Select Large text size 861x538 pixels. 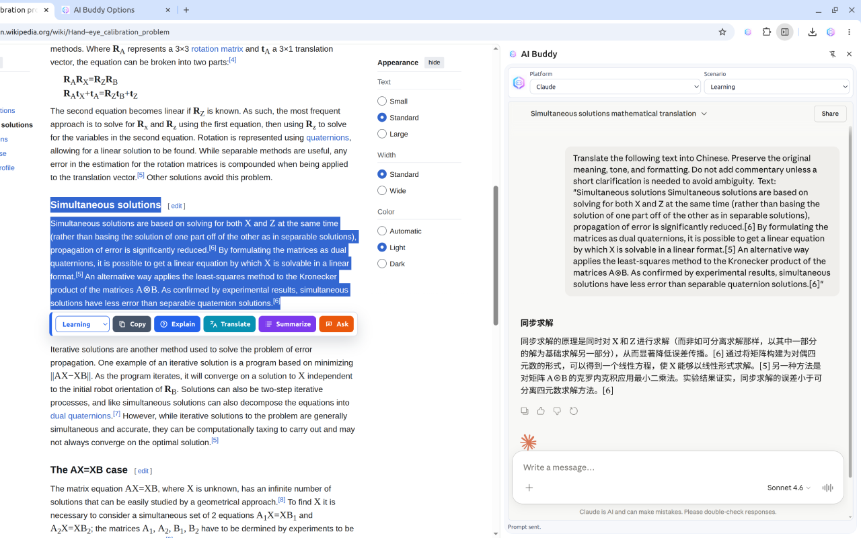click(x=382, y=134)
